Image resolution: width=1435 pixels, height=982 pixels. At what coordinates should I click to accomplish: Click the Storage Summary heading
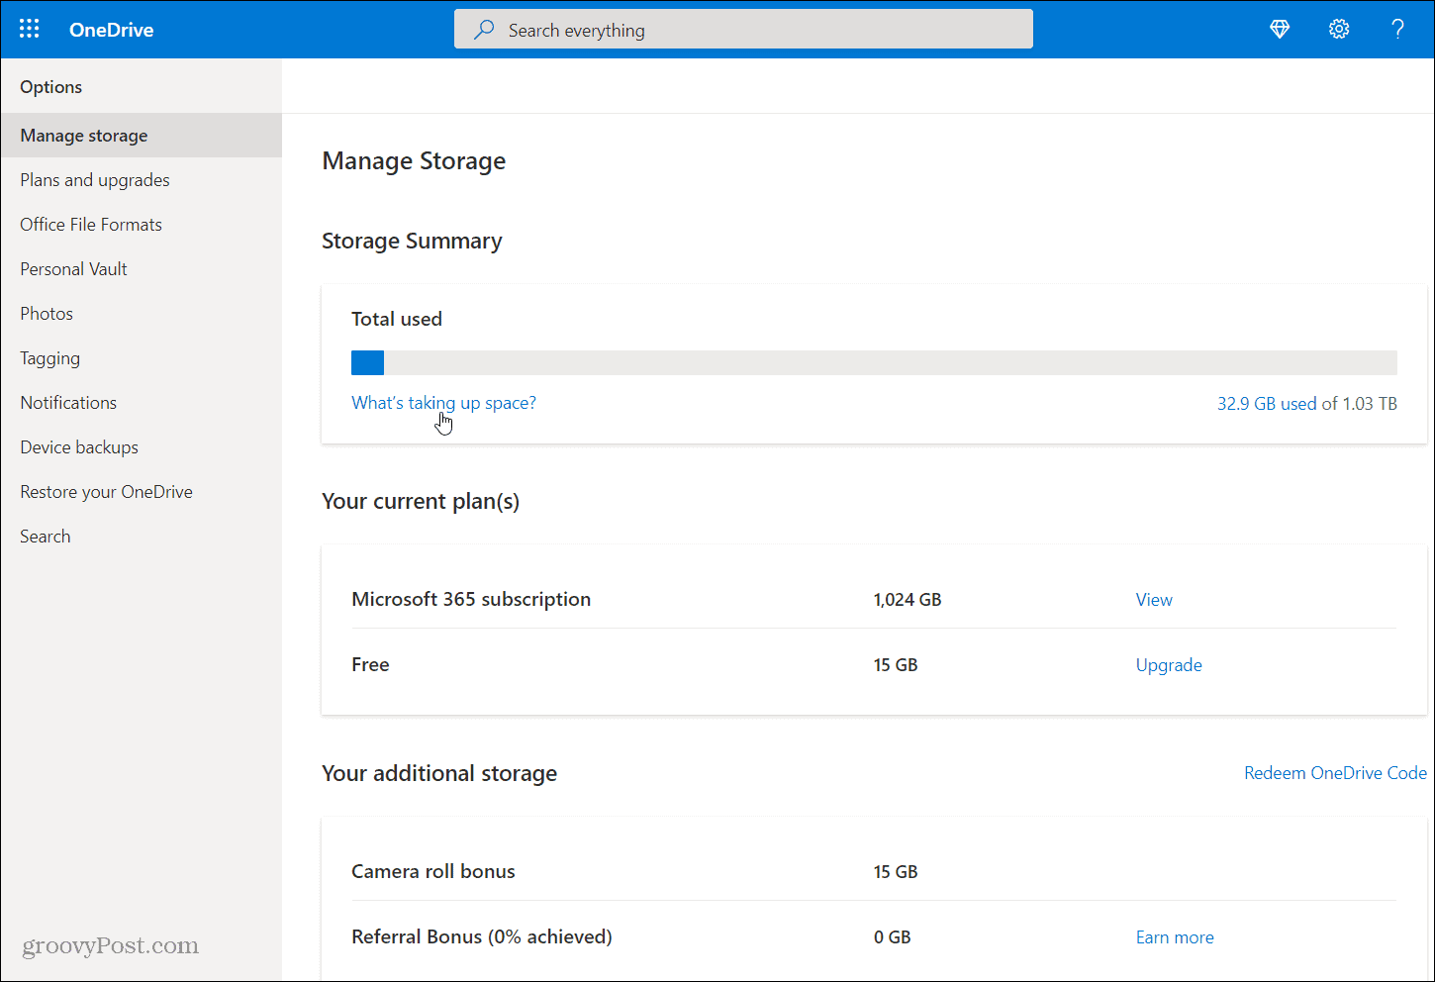[x=412, y=242]
